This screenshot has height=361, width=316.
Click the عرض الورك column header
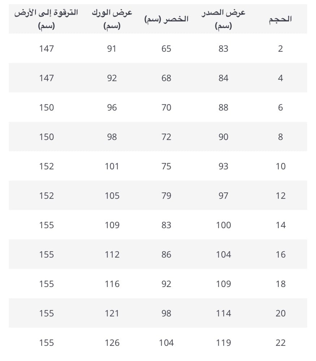(x=112, y=19)
